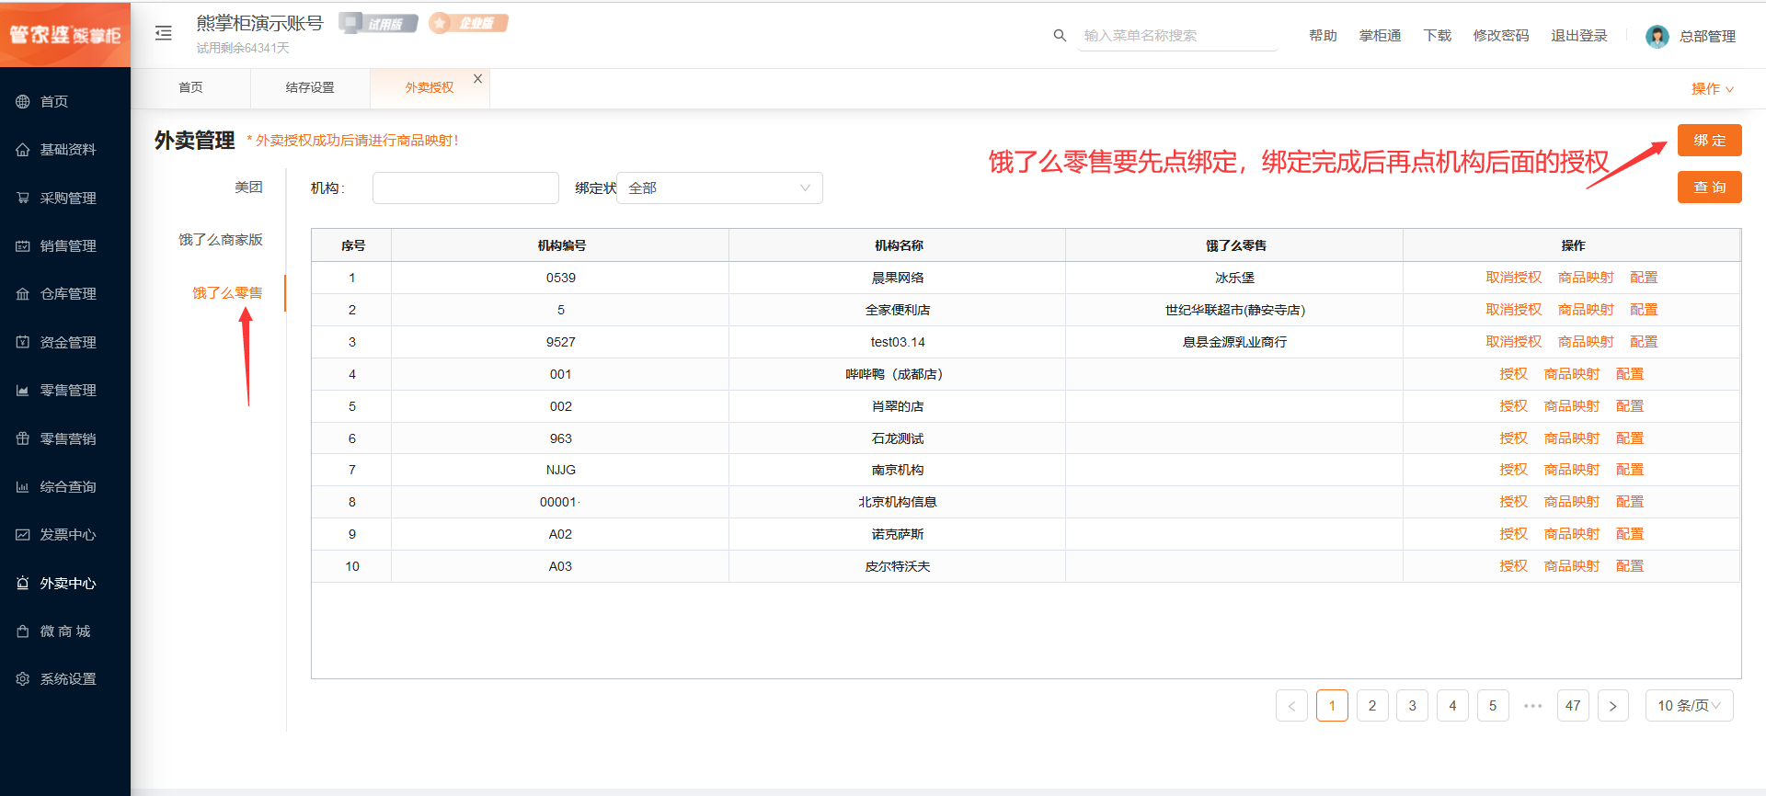This screenshot has height=796, width=1766.
Task: Click the 采购管理 cart icon
Action: click(x=23, y=198)
